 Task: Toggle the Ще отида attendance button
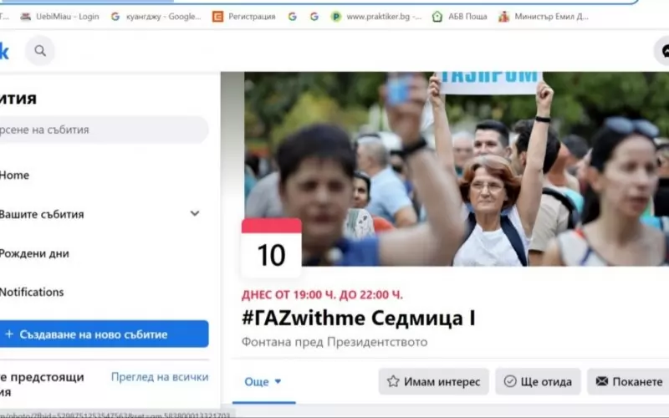538,381
